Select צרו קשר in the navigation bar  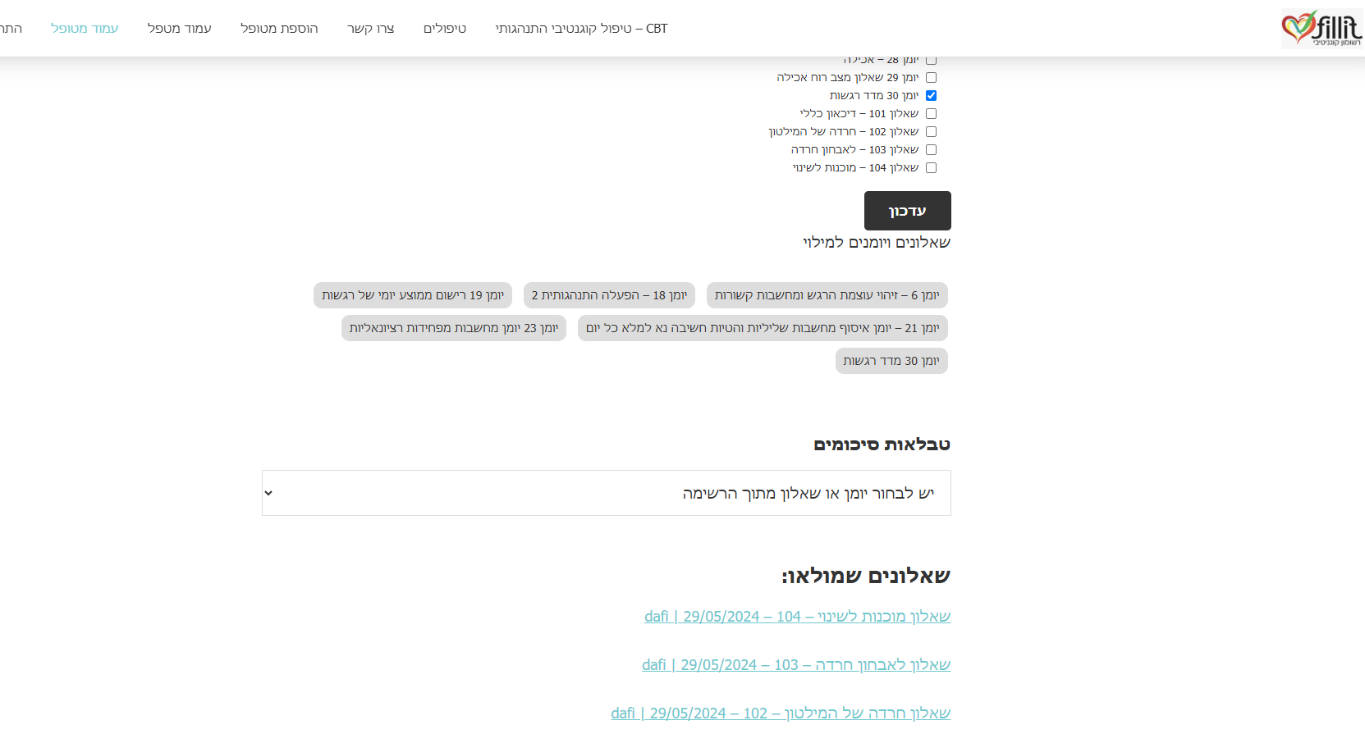371,29
